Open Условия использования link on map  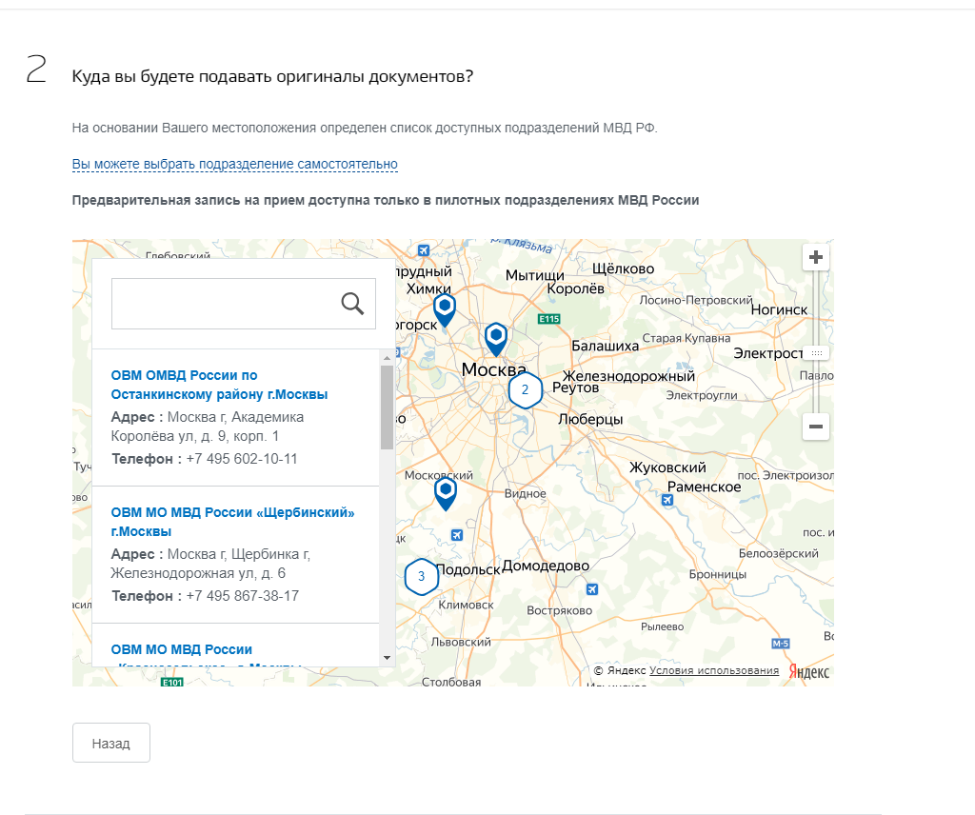(714, 671)
